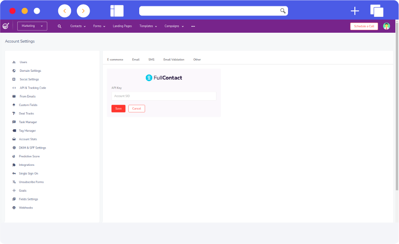This screenshot has width=399, height=244.
Task: Open Landing Pages from navigation
Action: (x=122, y=26)
